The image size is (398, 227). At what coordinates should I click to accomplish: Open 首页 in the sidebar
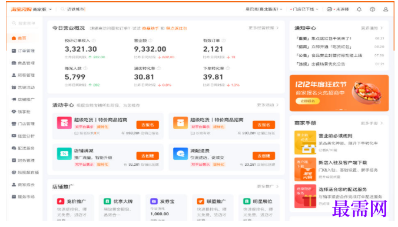coord(19,38)
